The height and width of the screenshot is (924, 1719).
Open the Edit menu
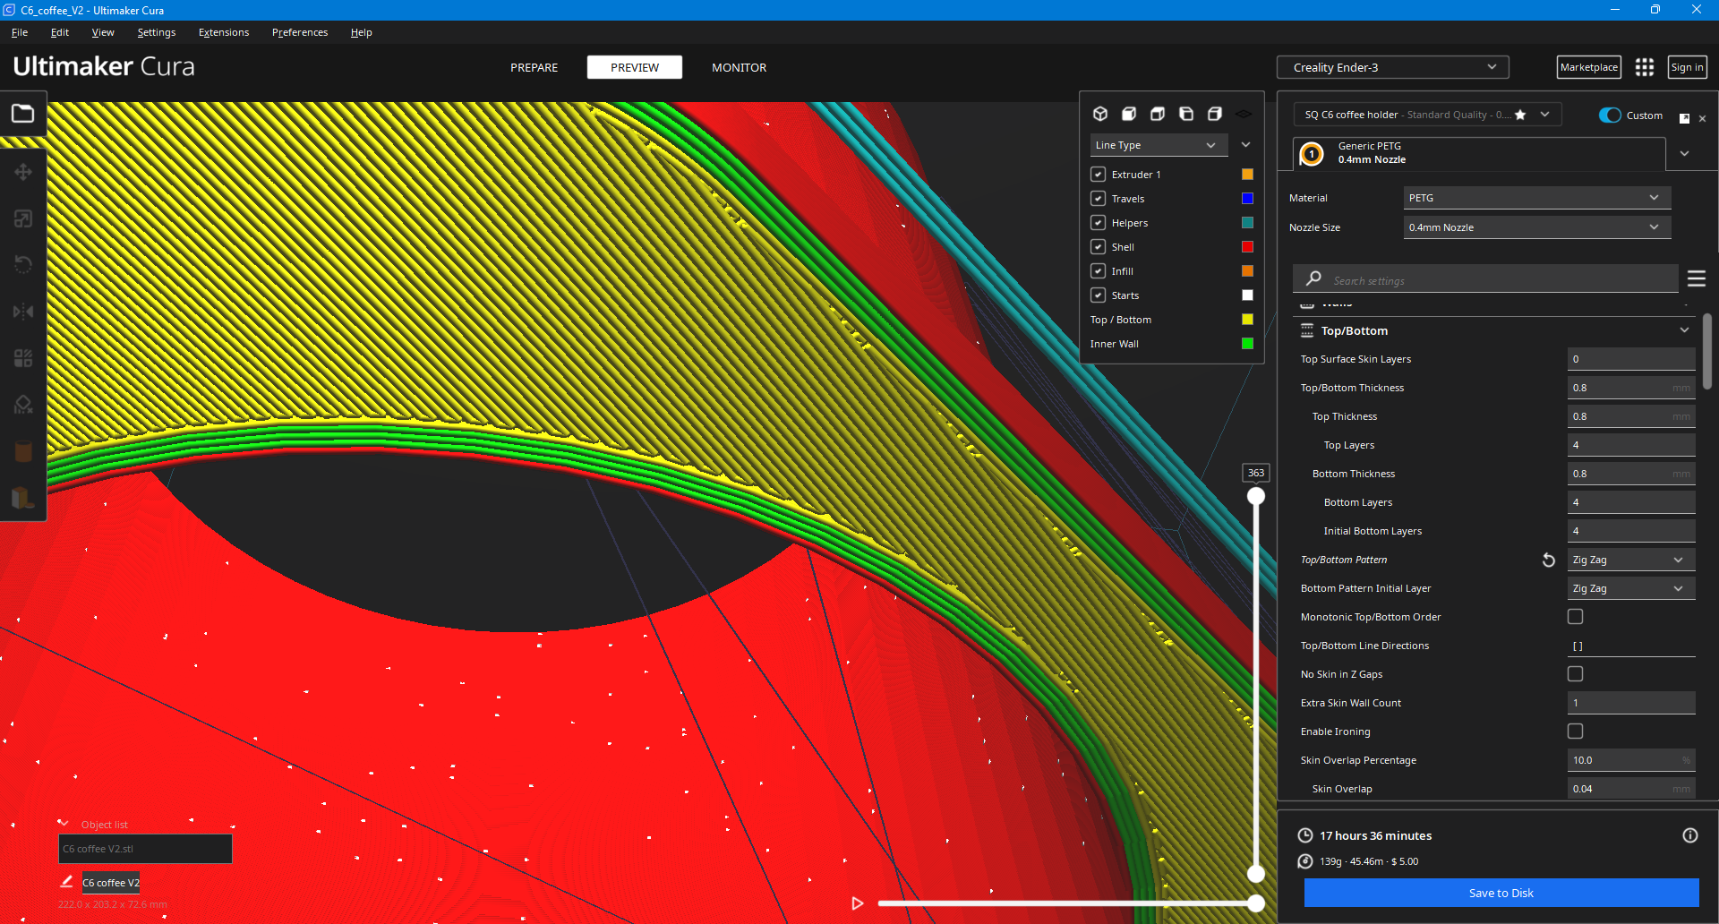[x=60, y=32]
